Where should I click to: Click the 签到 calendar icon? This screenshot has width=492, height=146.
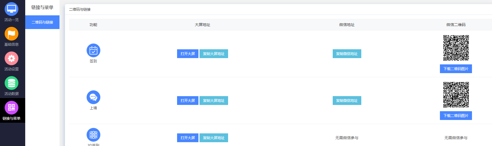pos(93,50)
